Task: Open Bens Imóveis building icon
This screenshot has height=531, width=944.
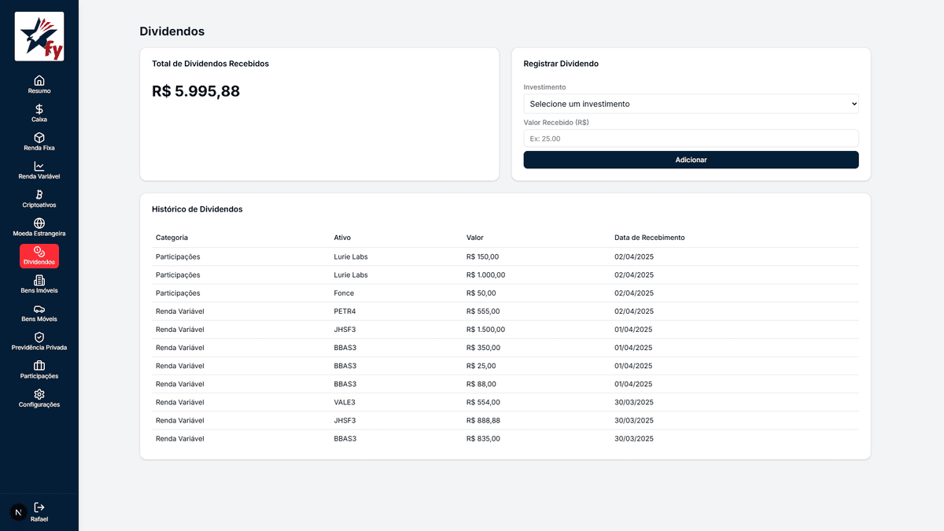Action: coord(39,280)
